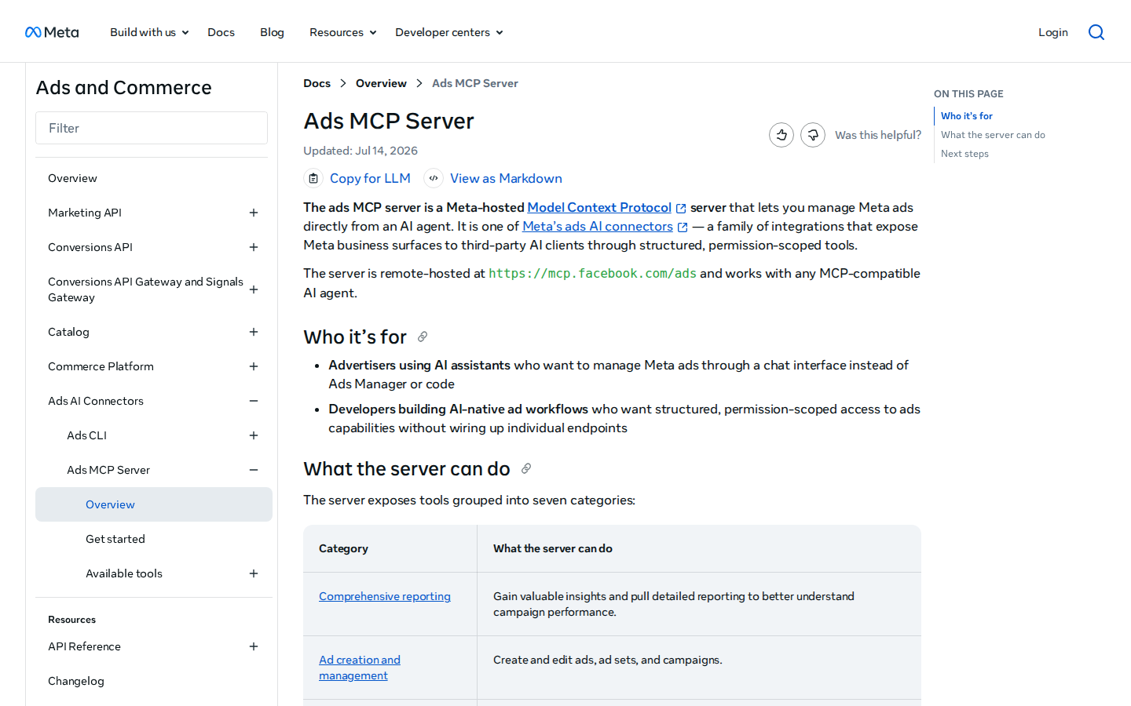This screenshot has height=706, width=1131.
Task: Jump to What the server can do in page nav
Action: [x=993, y=135]
